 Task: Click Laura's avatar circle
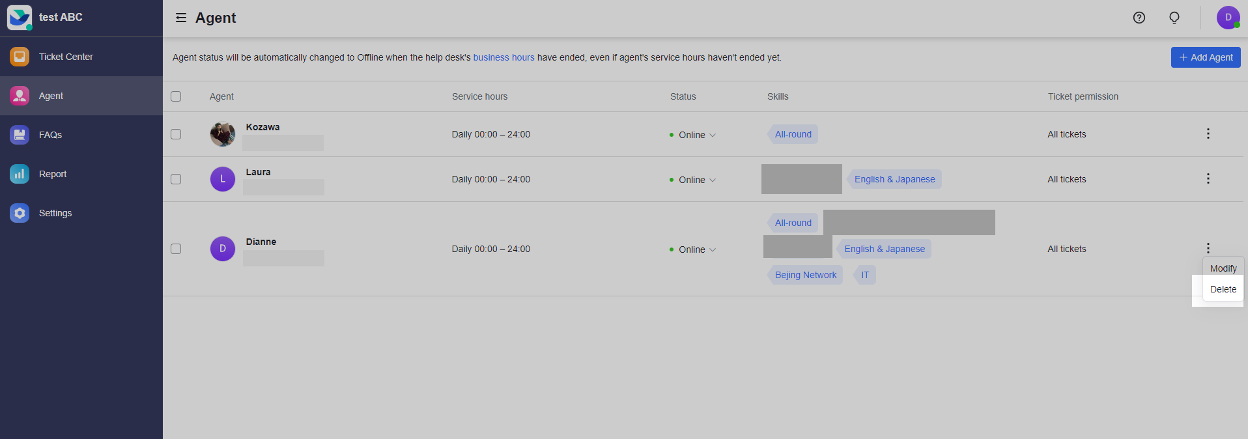(x=223, y=179)
